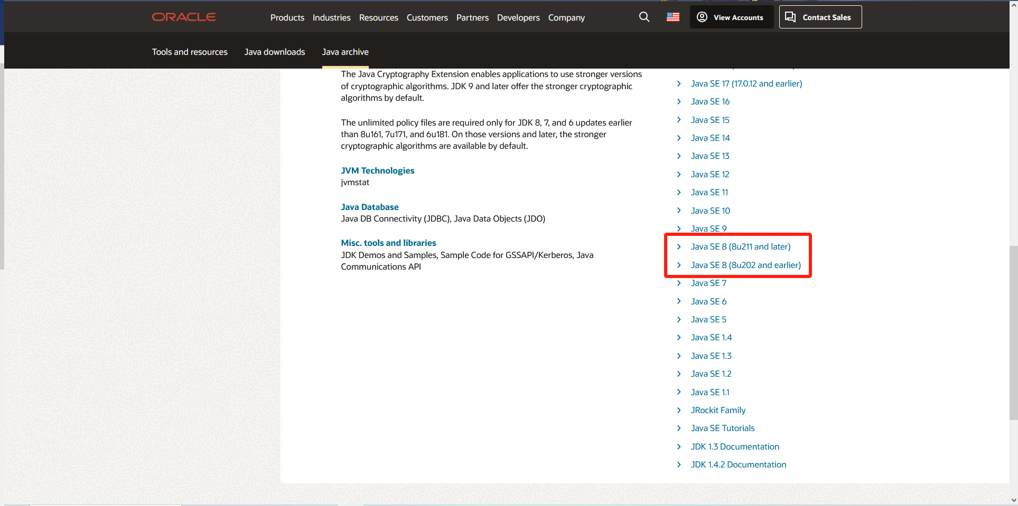Open the Java SE 1.4 archive link
This screenshot has width=1018, height=506.
pyautogui.click(x=711, y=337)
